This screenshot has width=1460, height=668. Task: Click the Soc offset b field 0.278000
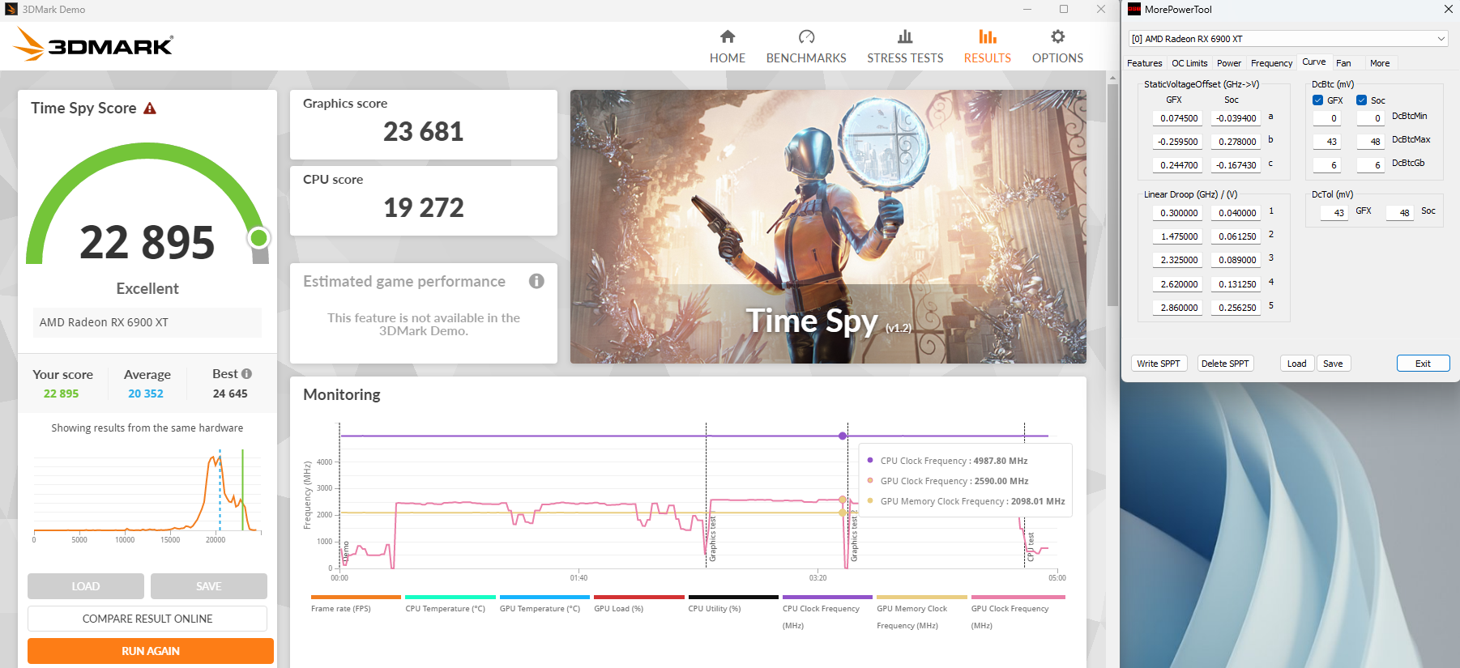[1236, 142]
